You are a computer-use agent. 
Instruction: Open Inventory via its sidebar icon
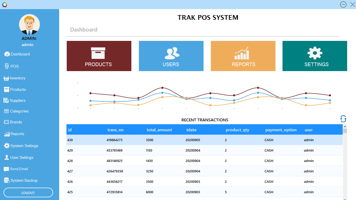[6, 78]
